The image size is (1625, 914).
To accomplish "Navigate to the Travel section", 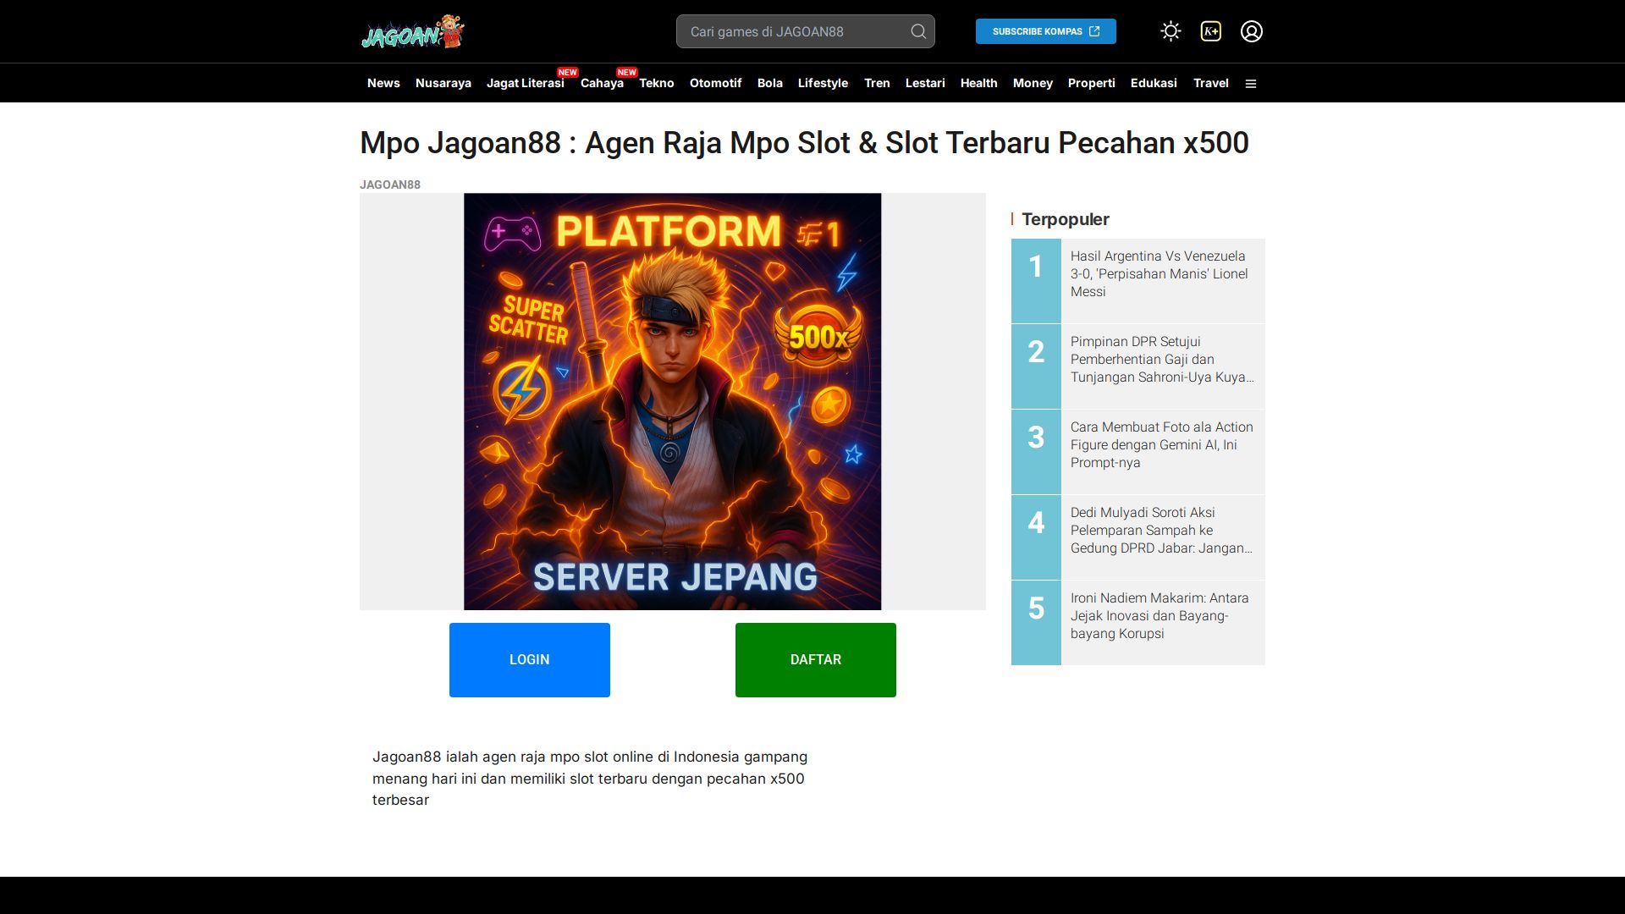I will click(1210, 83).
